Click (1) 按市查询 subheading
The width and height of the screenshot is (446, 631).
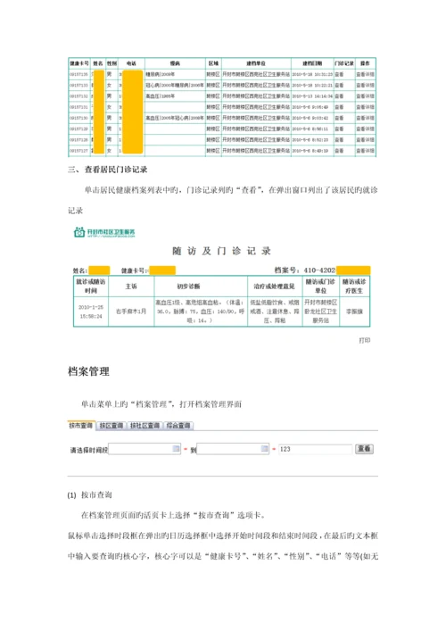tap(89, 495)
